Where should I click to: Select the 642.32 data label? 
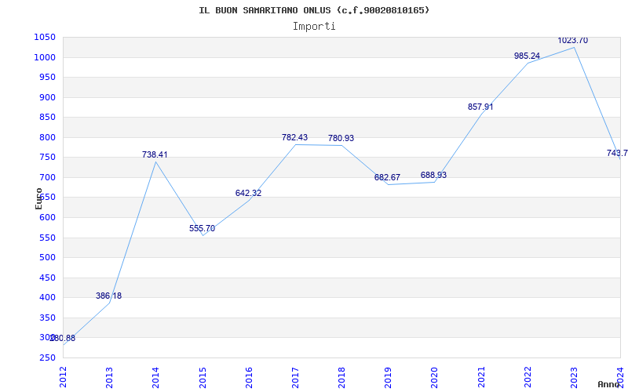(248, 193)
